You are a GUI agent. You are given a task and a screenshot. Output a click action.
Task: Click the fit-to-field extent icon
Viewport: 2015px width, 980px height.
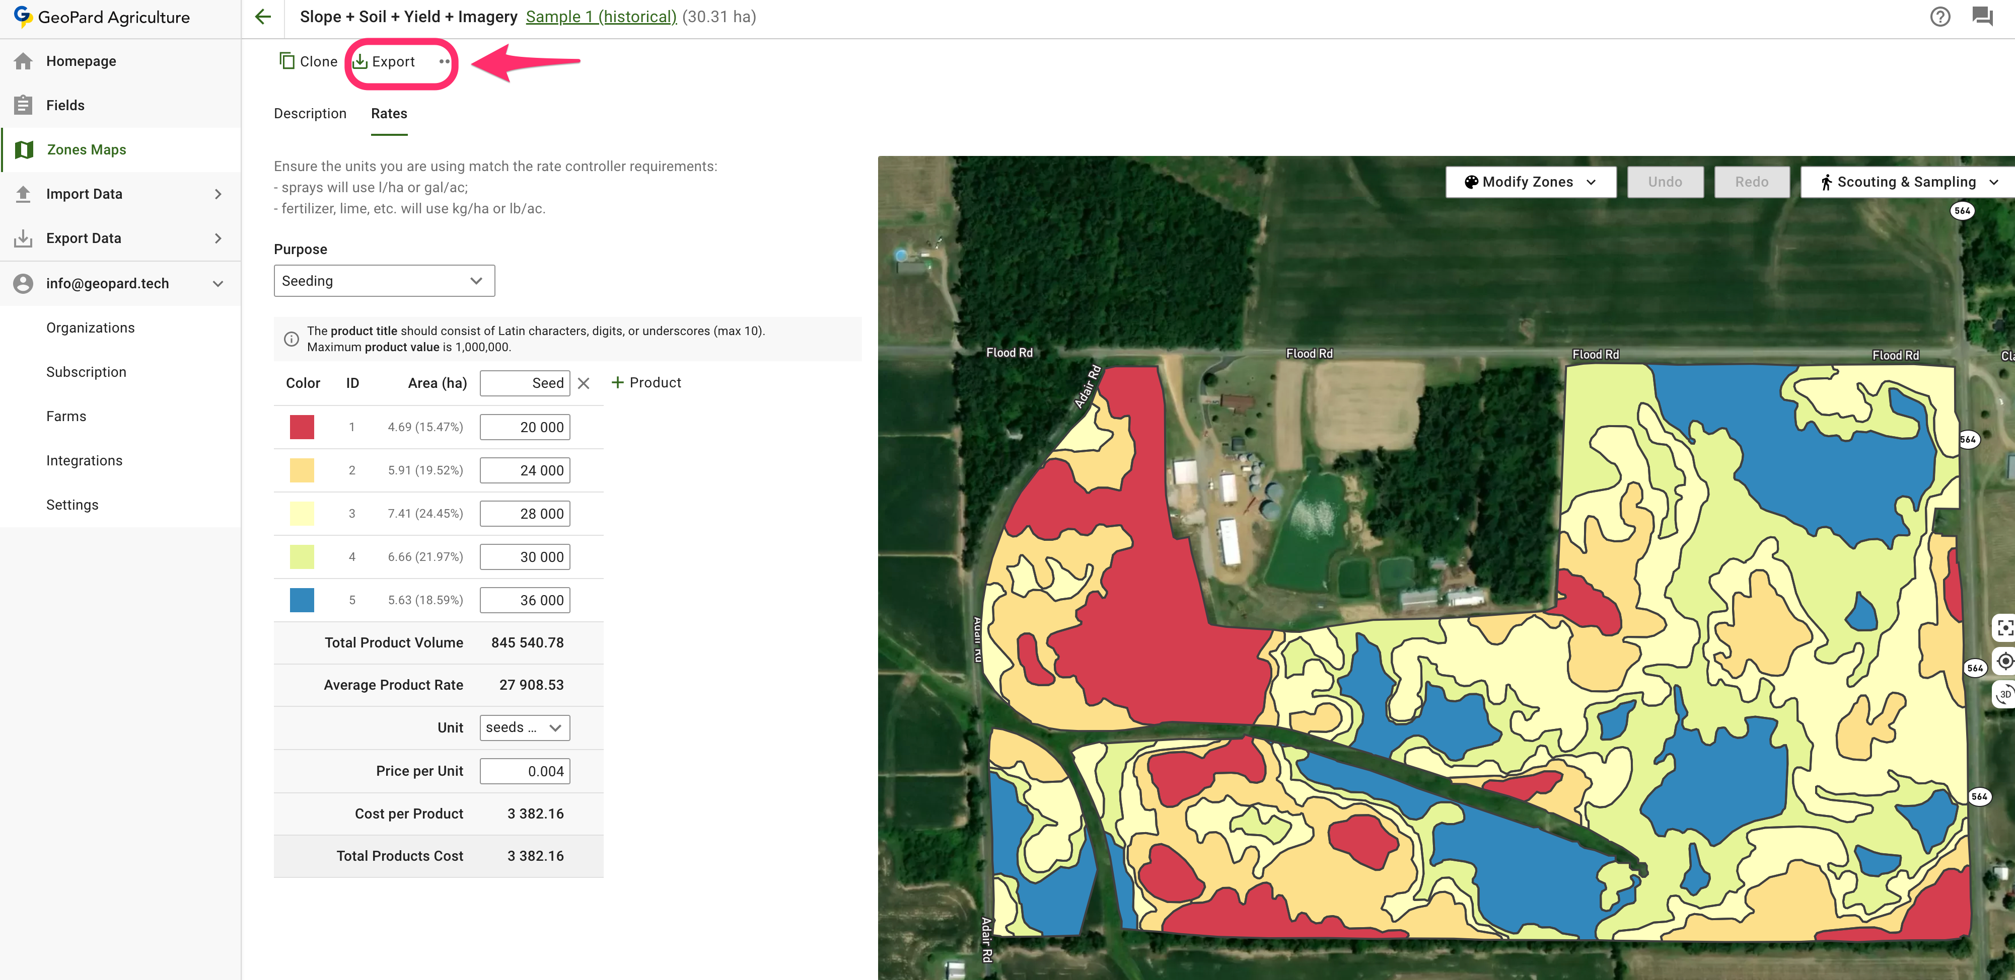click(2004, 627)
